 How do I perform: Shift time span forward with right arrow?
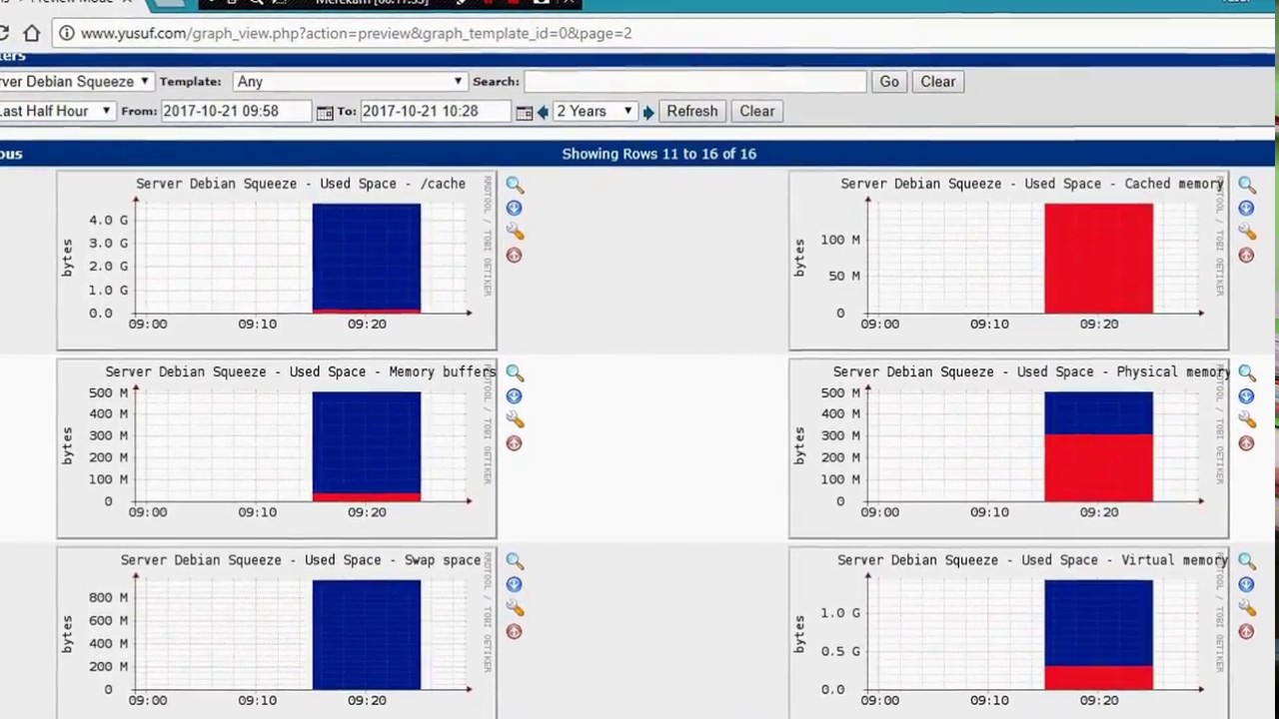tap(647, 112)
